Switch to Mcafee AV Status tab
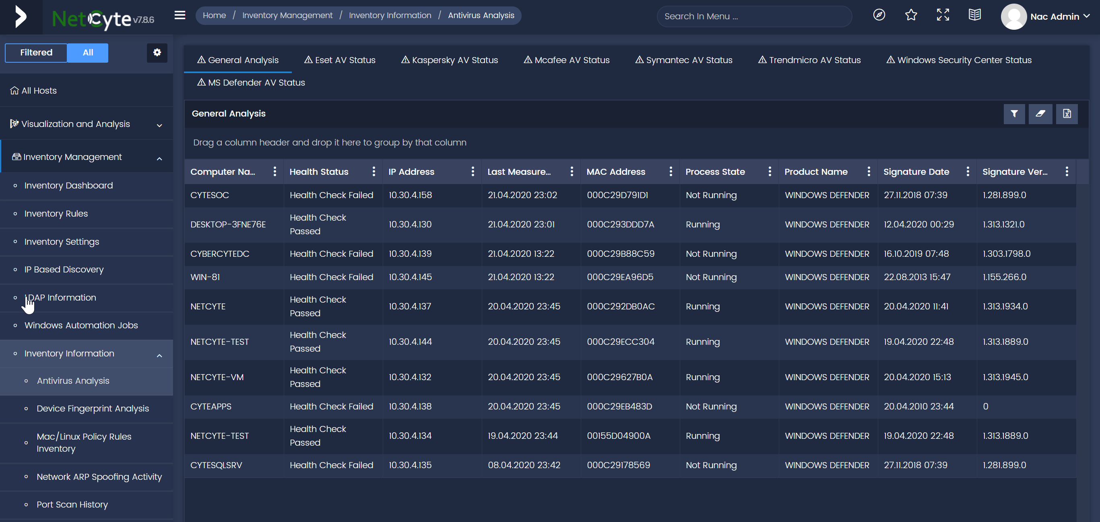The width and height of the screenshot is (1100, 522). tap(567, 60)
